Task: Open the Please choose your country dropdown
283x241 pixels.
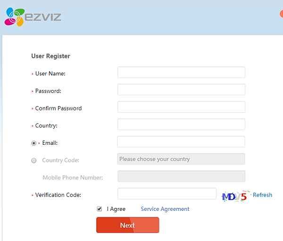Action: tap(181, 159)
